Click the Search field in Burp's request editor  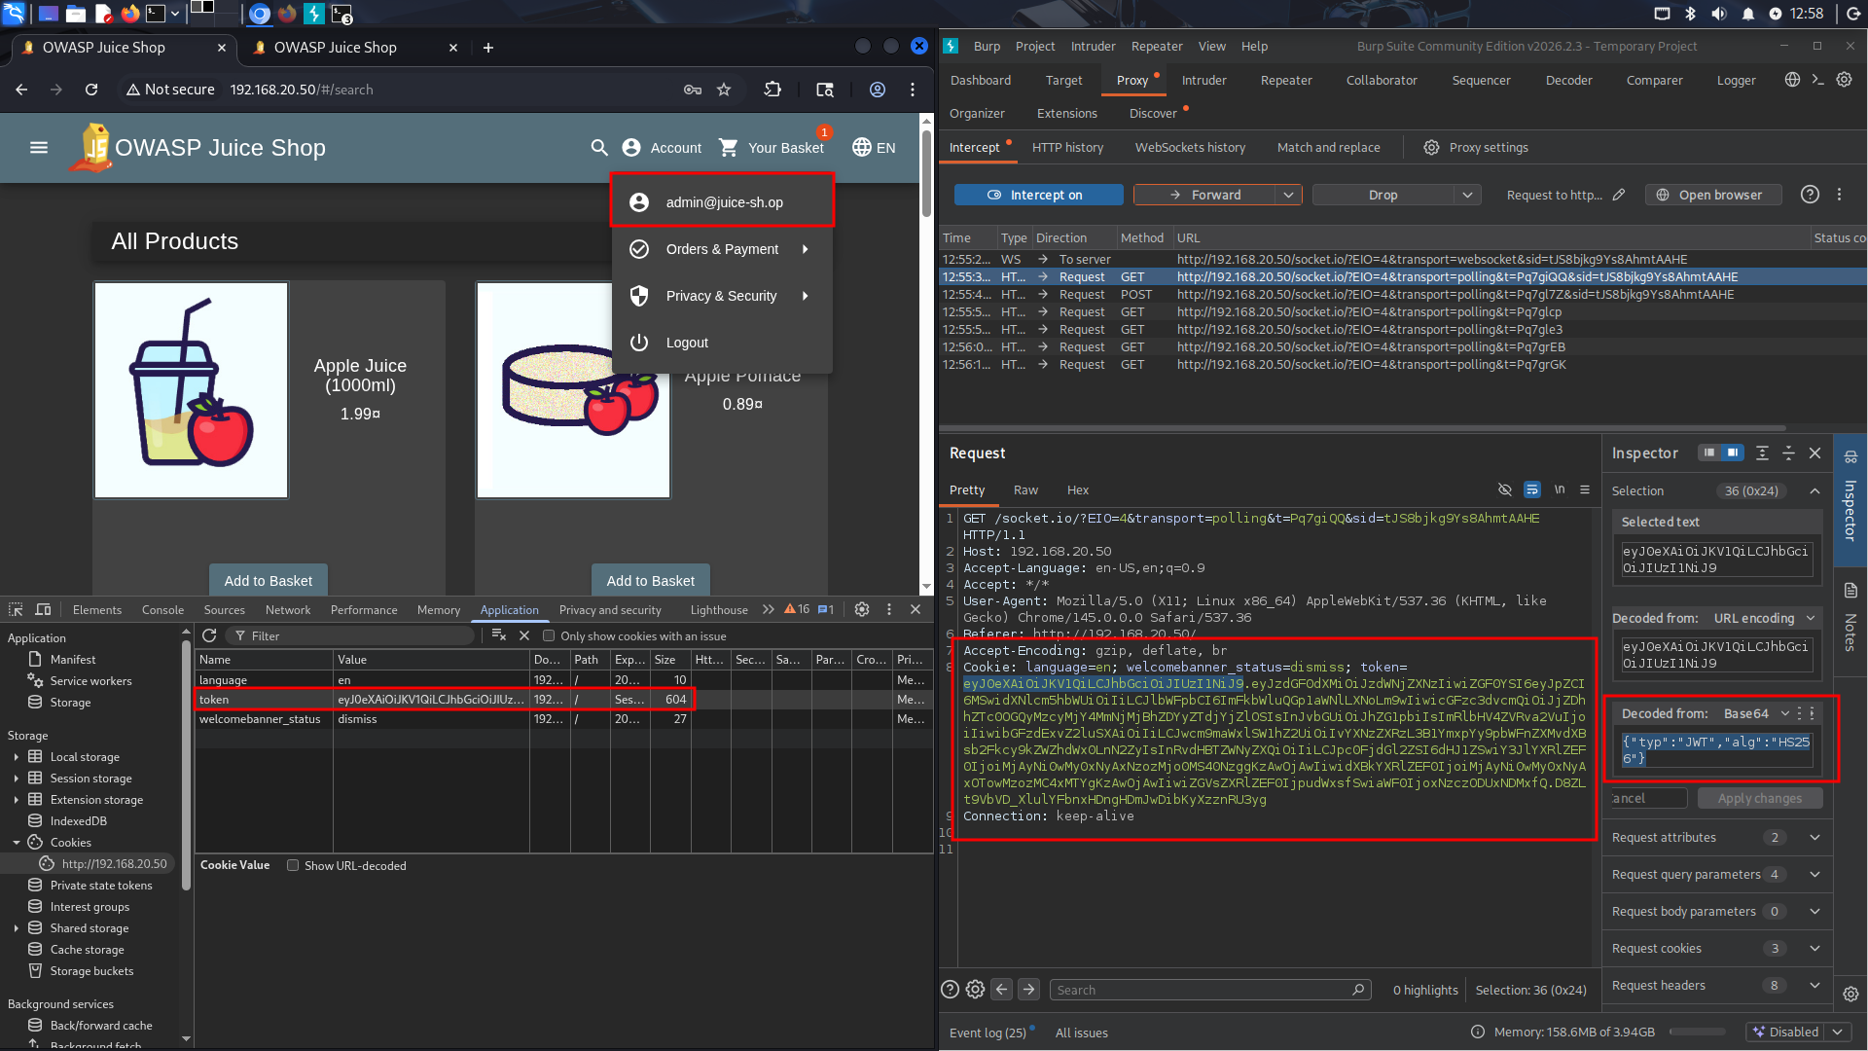1206,989
